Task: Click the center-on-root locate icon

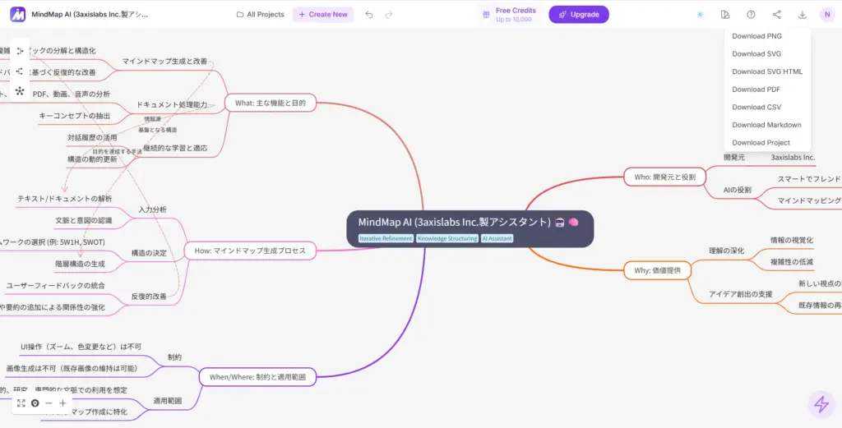Action: (x=35, y=403)
